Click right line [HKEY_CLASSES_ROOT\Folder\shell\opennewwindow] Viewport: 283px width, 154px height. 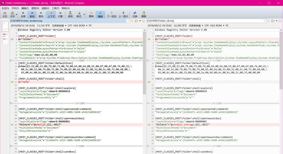coord(188,118)
